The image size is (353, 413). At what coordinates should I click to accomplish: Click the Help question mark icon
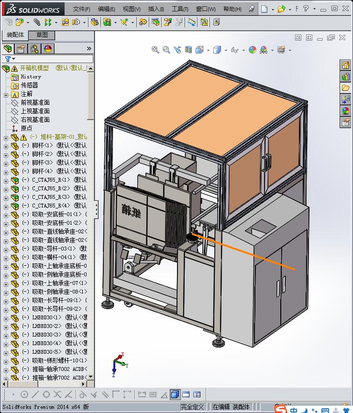[306, 9]
